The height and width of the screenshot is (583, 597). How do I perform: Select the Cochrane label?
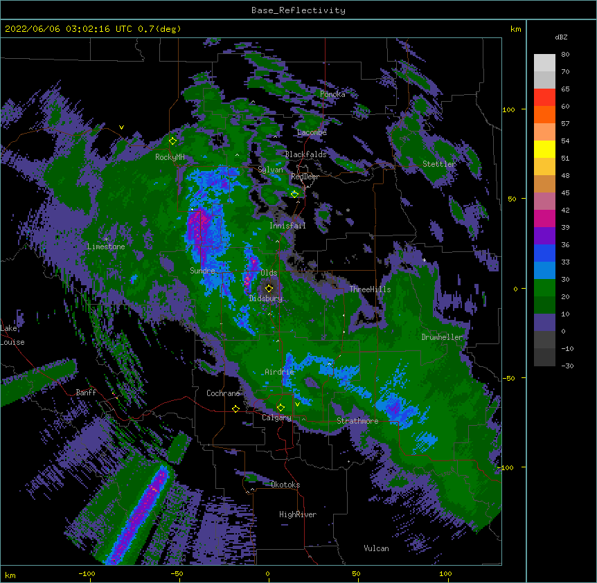click(x=223, y=393)
